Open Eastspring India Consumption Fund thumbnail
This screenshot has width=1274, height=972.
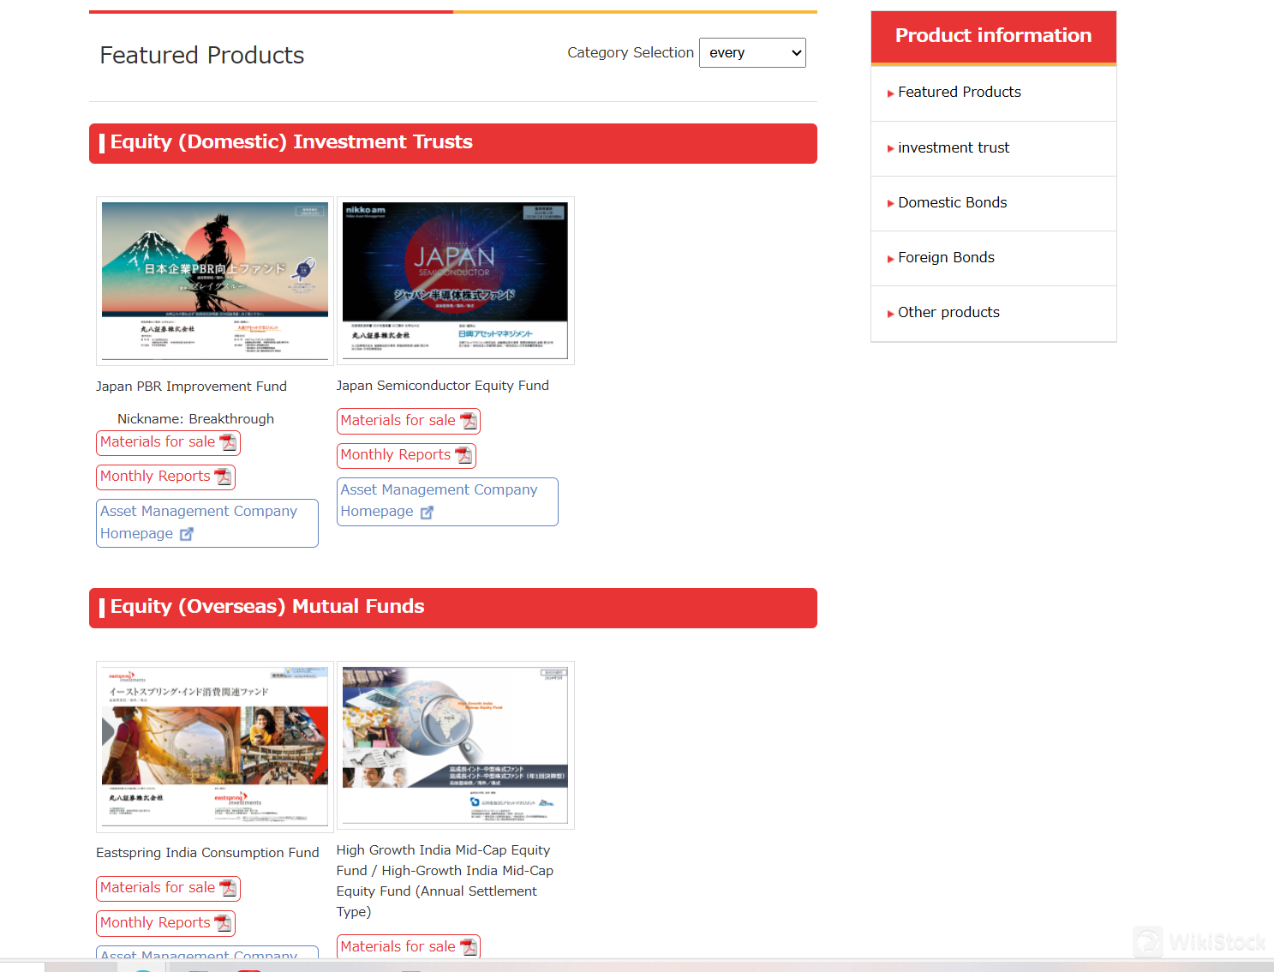(x=215, y=747)
